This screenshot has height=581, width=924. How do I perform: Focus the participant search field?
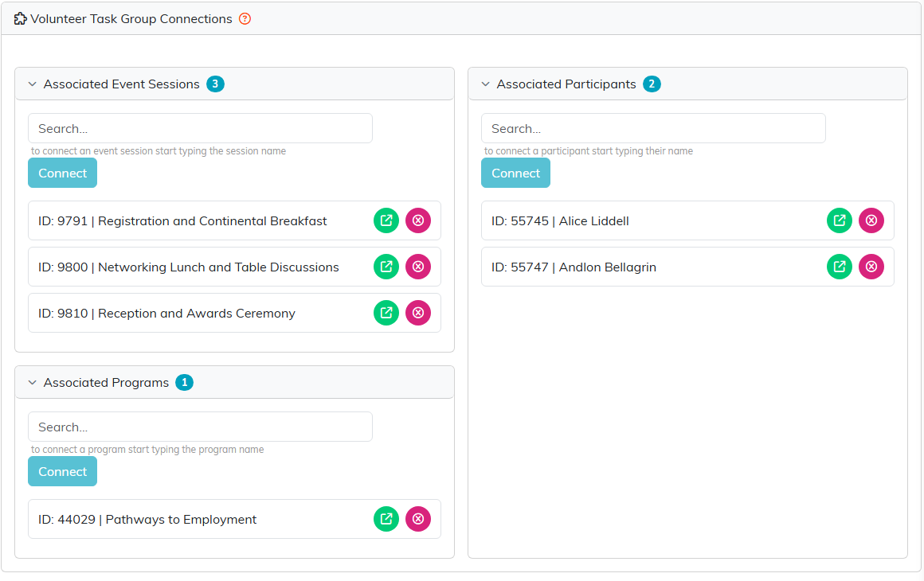[x=653, y=128]
